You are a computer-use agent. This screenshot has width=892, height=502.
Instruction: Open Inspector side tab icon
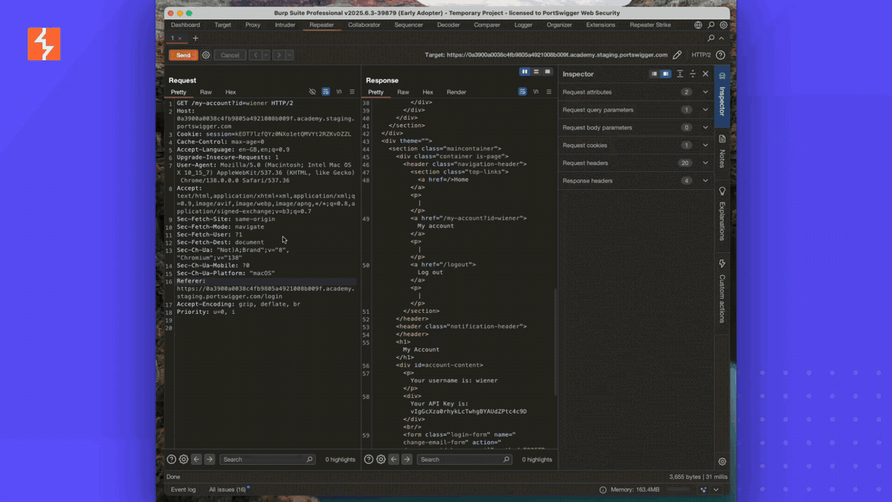[x=722, y=76]
